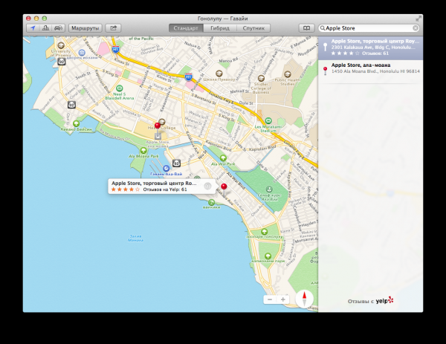Open the share button in toolbar

[x=113, y=28]
